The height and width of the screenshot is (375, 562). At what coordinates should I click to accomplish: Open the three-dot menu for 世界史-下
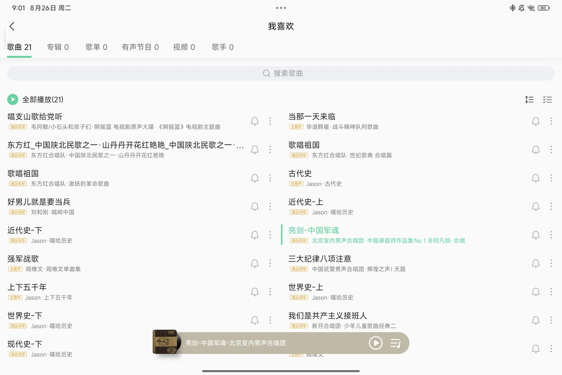[x=270, y=320]
